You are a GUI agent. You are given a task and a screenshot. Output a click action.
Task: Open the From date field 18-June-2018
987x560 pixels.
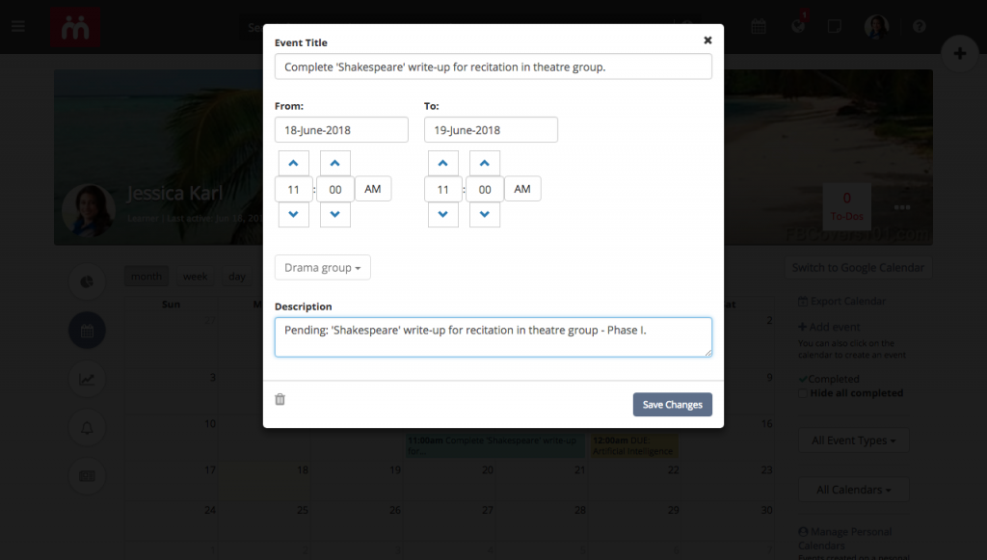341,129
